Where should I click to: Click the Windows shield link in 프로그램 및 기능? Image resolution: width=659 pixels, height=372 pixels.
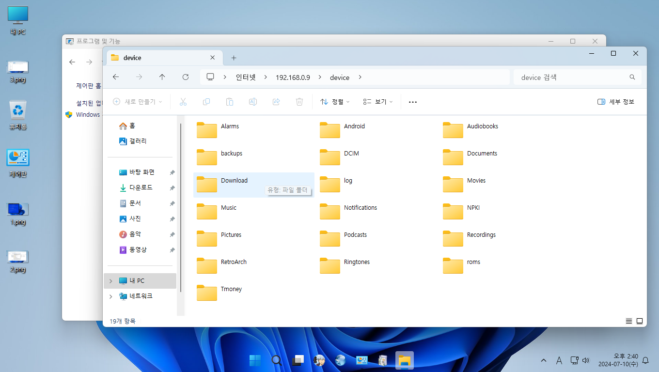pos(83,115)
